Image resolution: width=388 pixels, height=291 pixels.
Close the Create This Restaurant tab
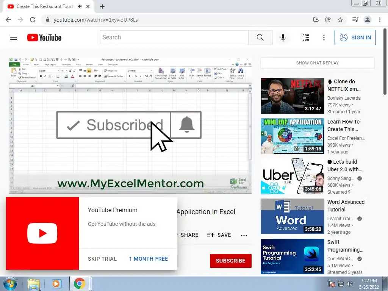88,6
